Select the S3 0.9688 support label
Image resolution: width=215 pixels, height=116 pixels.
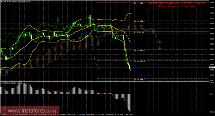[x=139, y=80]
